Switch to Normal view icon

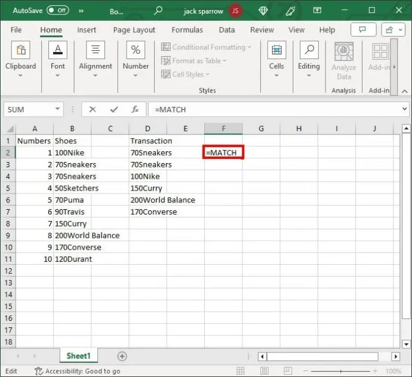pos(240,371)
